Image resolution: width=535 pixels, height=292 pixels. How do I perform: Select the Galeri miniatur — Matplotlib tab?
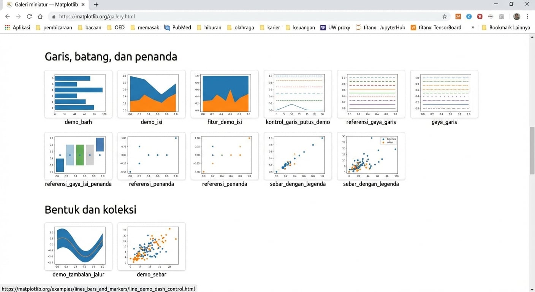pyautogui.click(x=46, y=5)
